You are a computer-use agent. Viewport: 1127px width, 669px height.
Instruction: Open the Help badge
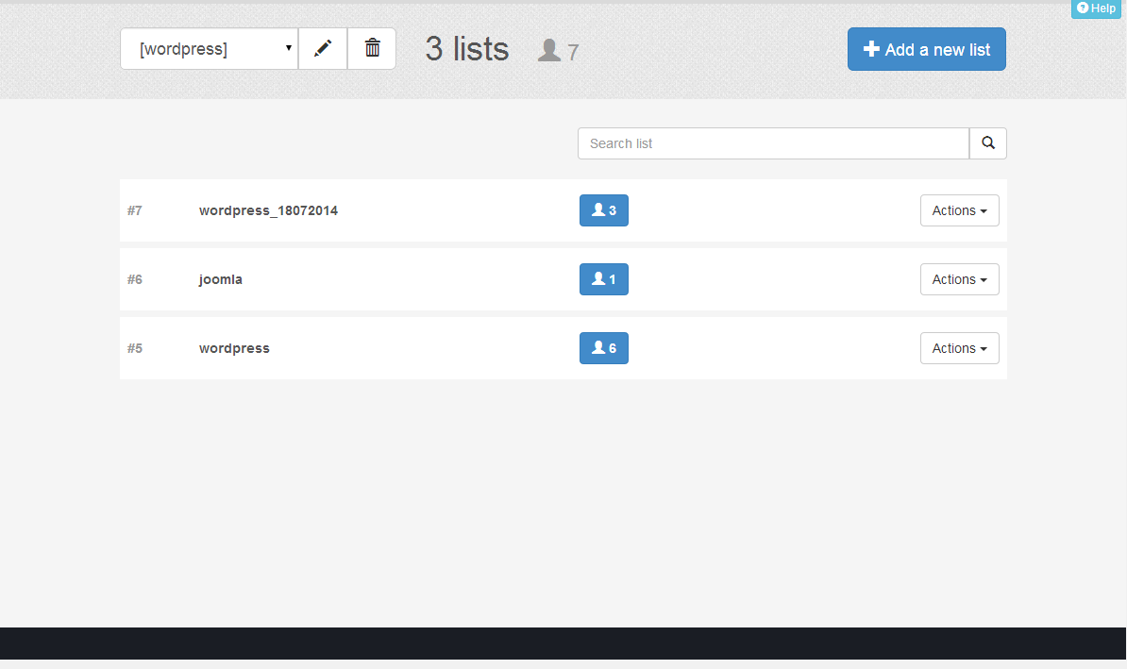tap(1096, 8)
